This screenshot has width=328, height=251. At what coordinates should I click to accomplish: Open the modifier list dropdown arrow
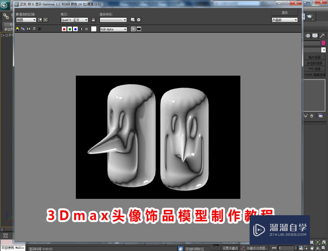pyautogui.click(x=324, y=50)
